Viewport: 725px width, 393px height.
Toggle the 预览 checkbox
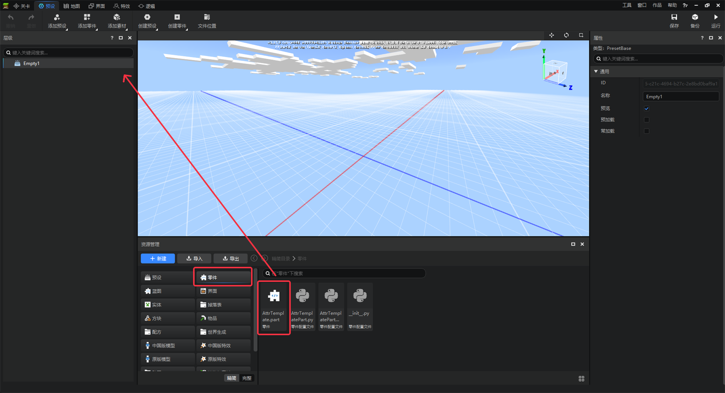click(646, 108)
